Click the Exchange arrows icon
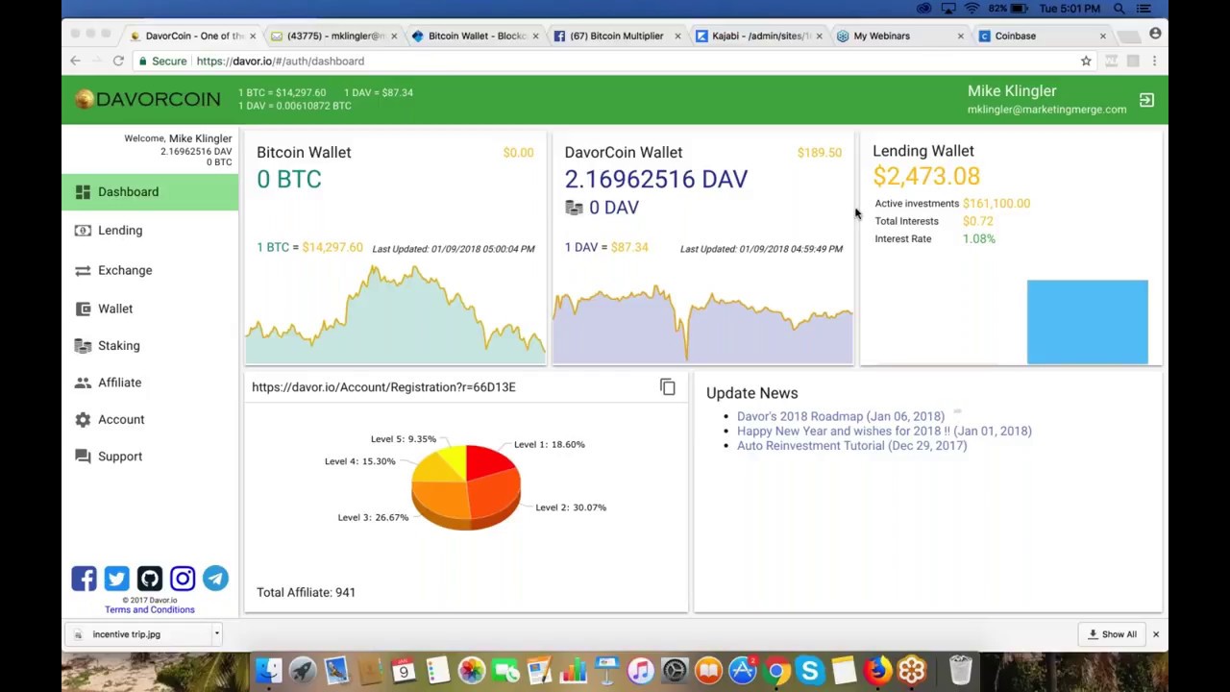The width and height of the screenshot is (1230, 692). (83, 270)
